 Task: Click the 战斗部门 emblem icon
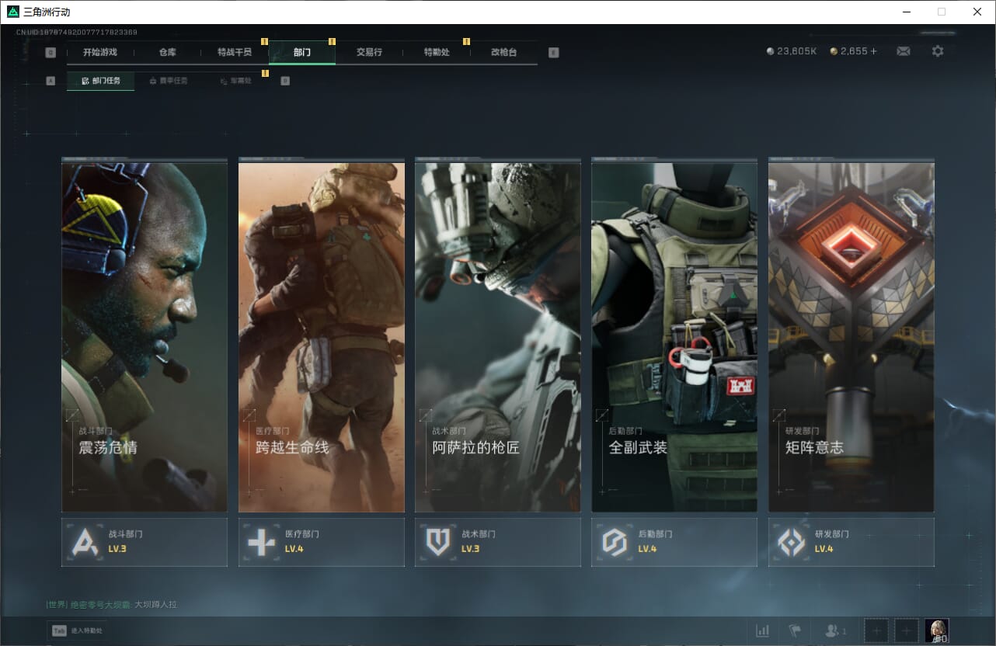[x=85, y=542]
